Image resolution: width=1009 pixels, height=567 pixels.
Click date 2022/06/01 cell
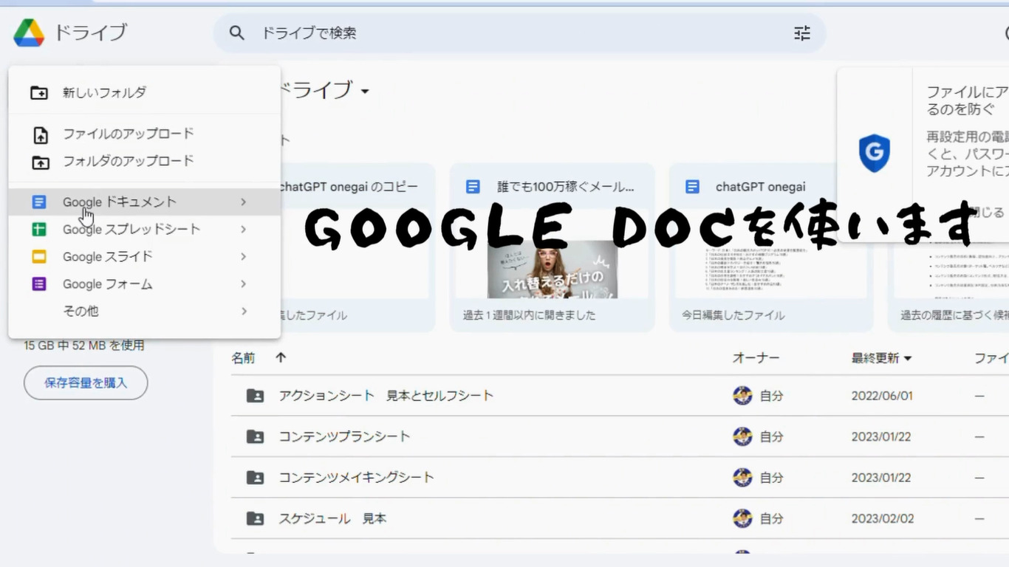click(x=882, y=396)
